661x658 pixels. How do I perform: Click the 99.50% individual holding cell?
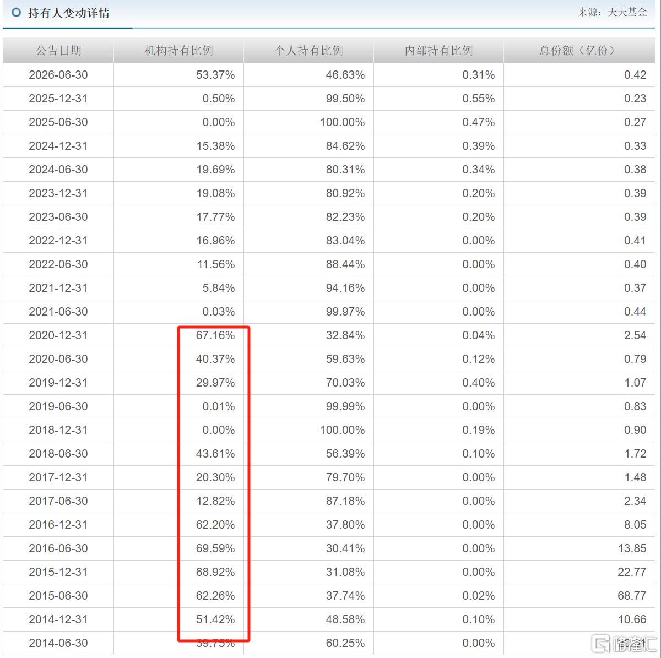tap(345, 99)
